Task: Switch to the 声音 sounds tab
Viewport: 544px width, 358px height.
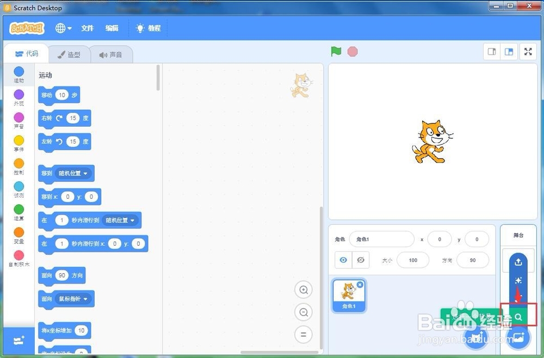Action: 111,55
